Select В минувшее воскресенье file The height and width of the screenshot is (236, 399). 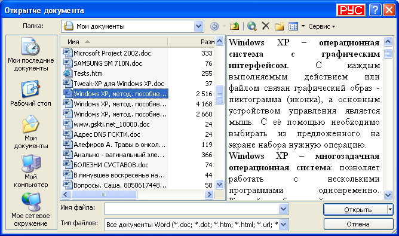115,175
